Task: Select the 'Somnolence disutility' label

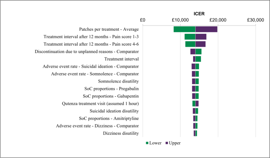Action: pos(118,81)
